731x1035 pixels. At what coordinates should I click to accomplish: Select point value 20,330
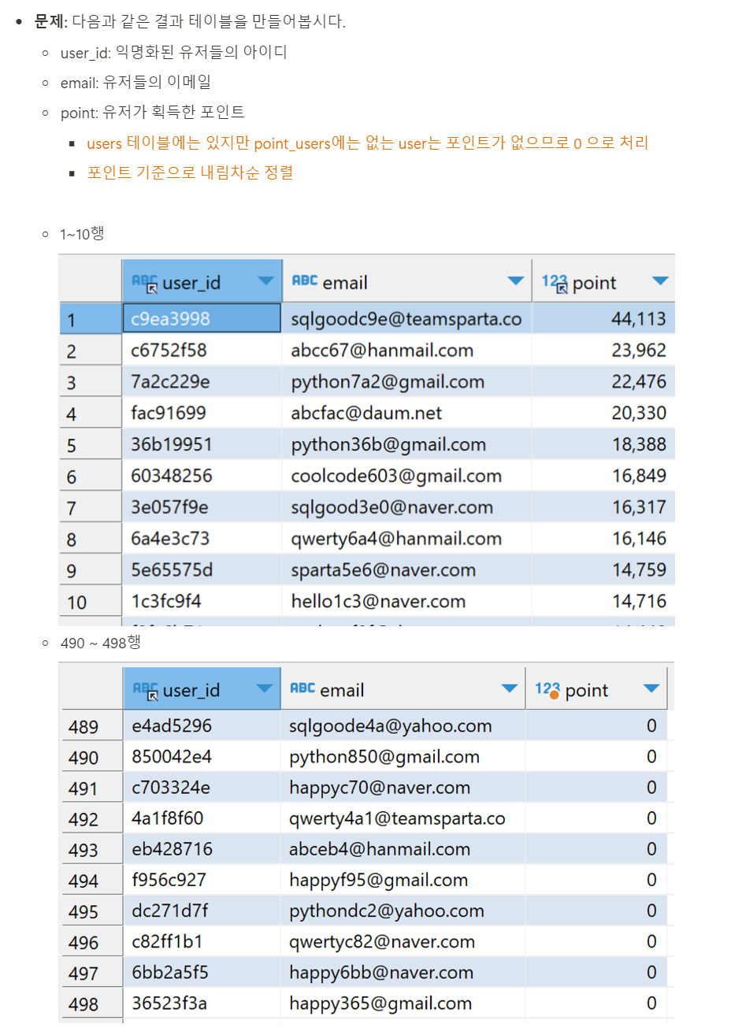(x=603, y=413)
